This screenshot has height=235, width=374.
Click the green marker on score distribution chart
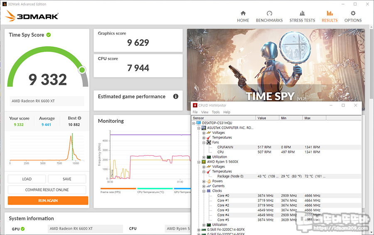(x=72, y=147)
